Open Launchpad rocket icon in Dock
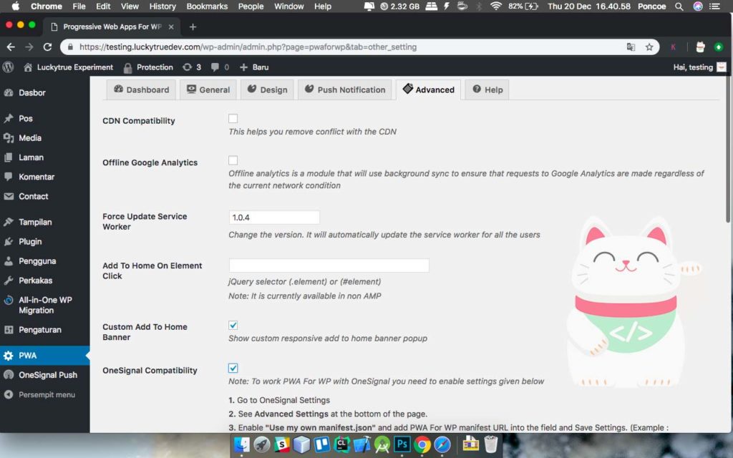Image resolution: width=733 pixels, height=458 pixels. point(262,444)
